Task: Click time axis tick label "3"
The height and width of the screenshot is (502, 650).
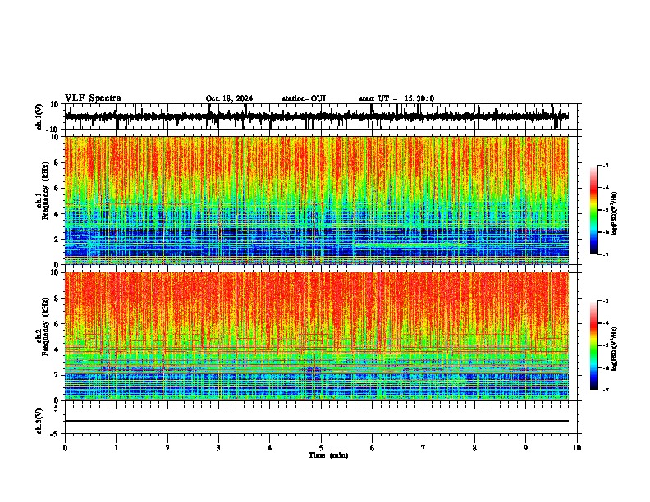Action: 218,448
